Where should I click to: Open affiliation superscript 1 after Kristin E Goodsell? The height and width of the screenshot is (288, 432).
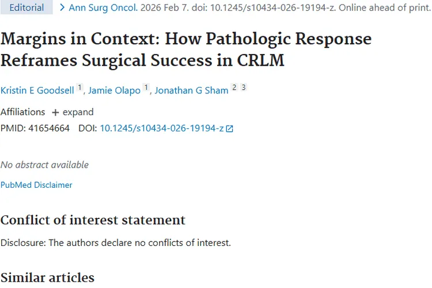(80, 88)
